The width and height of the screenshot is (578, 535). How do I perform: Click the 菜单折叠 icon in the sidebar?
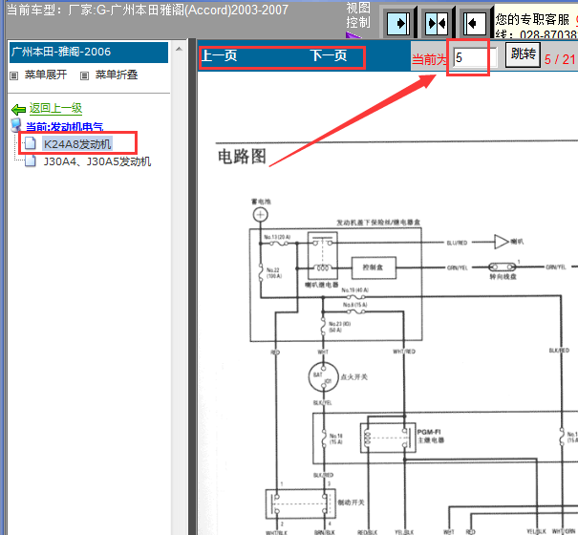84,75
